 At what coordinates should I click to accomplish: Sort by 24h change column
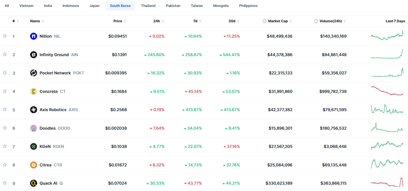point(159,21)
